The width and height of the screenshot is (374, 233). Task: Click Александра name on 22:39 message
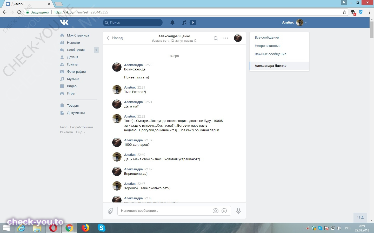pyautogui.click(x=133, y=140)
